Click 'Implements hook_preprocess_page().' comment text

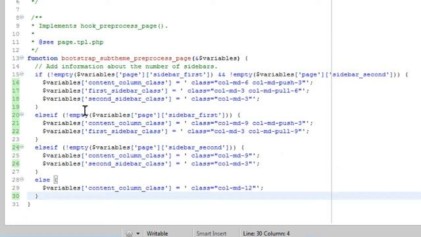tap(103, 26)
